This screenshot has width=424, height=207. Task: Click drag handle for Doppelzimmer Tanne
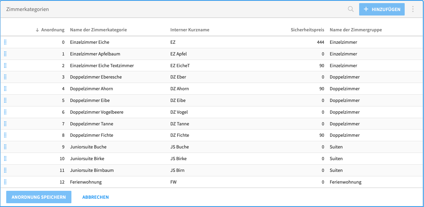[x=5, y=124]
